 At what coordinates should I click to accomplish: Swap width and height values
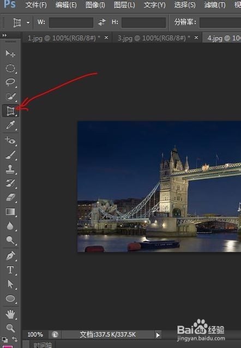click(x=101, y=22)
